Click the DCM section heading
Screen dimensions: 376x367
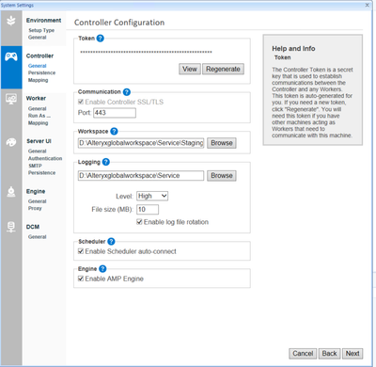coord(33,227)
